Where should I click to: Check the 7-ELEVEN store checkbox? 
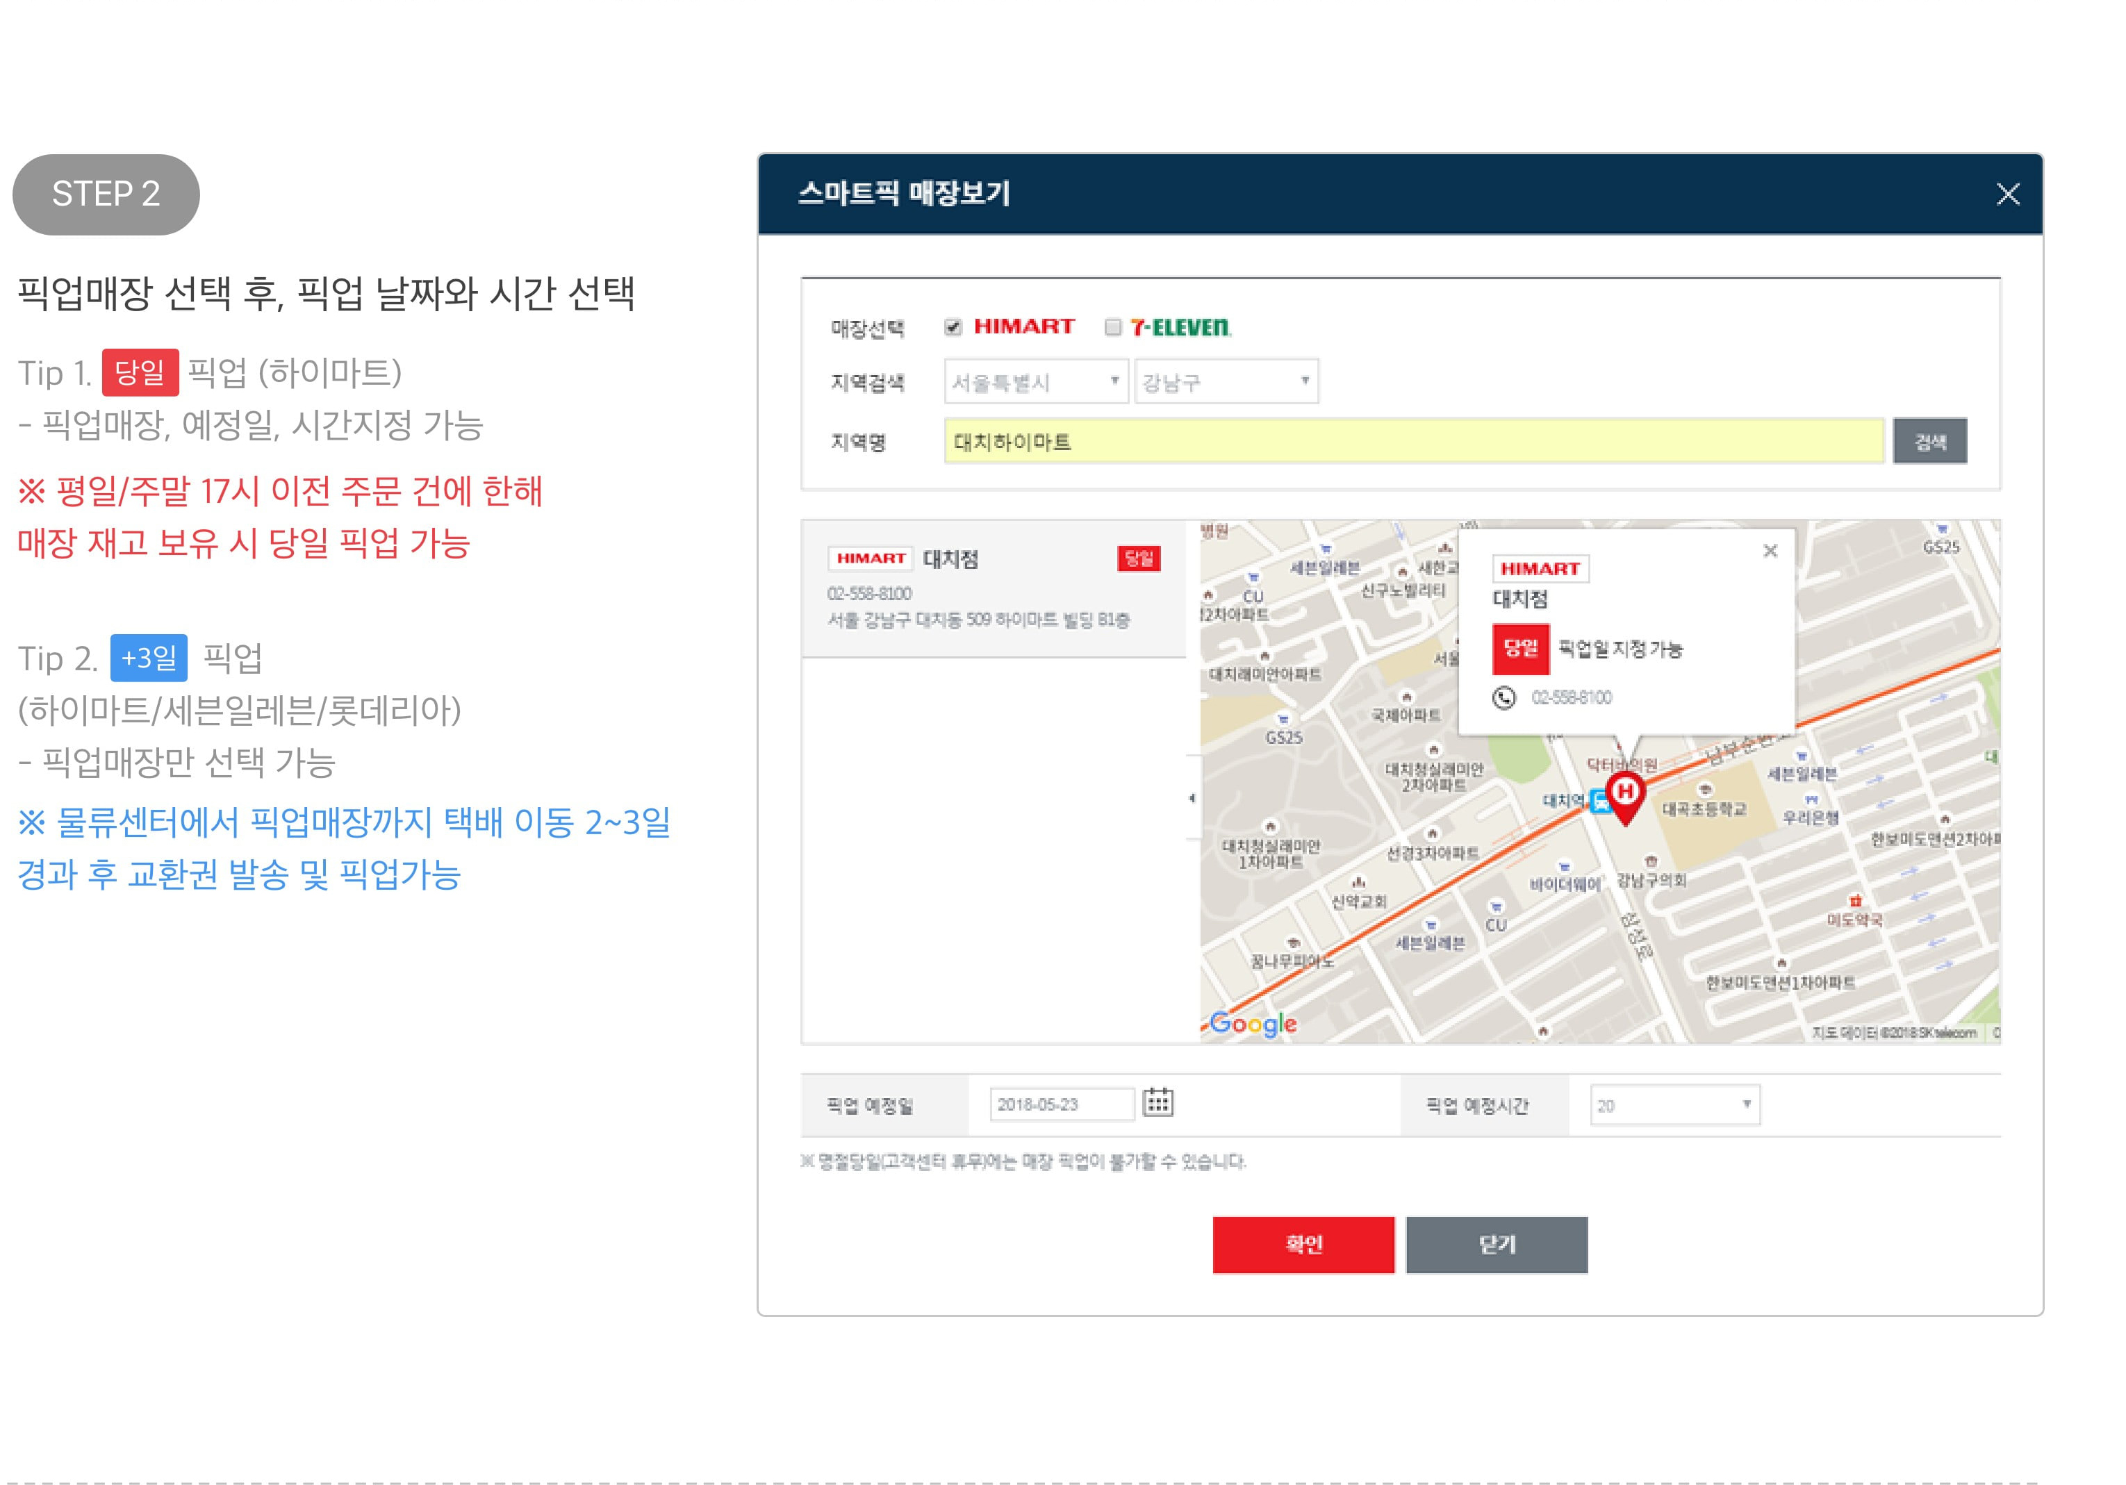(1113, 327)
